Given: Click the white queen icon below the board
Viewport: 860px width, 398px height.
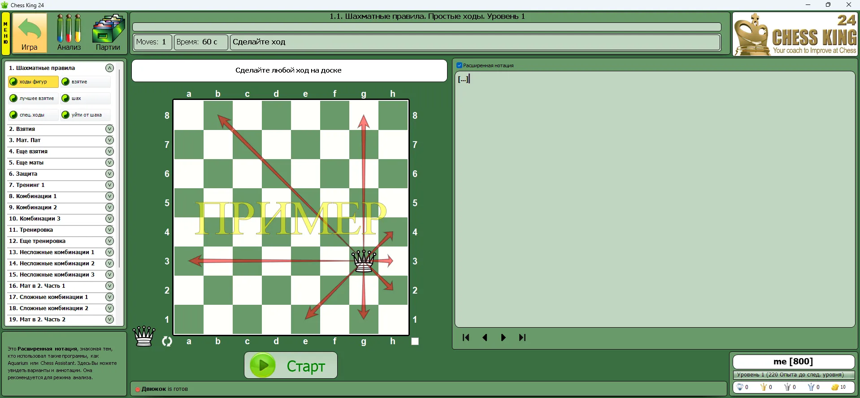Looking at the screenshot, I should point(144,337).
